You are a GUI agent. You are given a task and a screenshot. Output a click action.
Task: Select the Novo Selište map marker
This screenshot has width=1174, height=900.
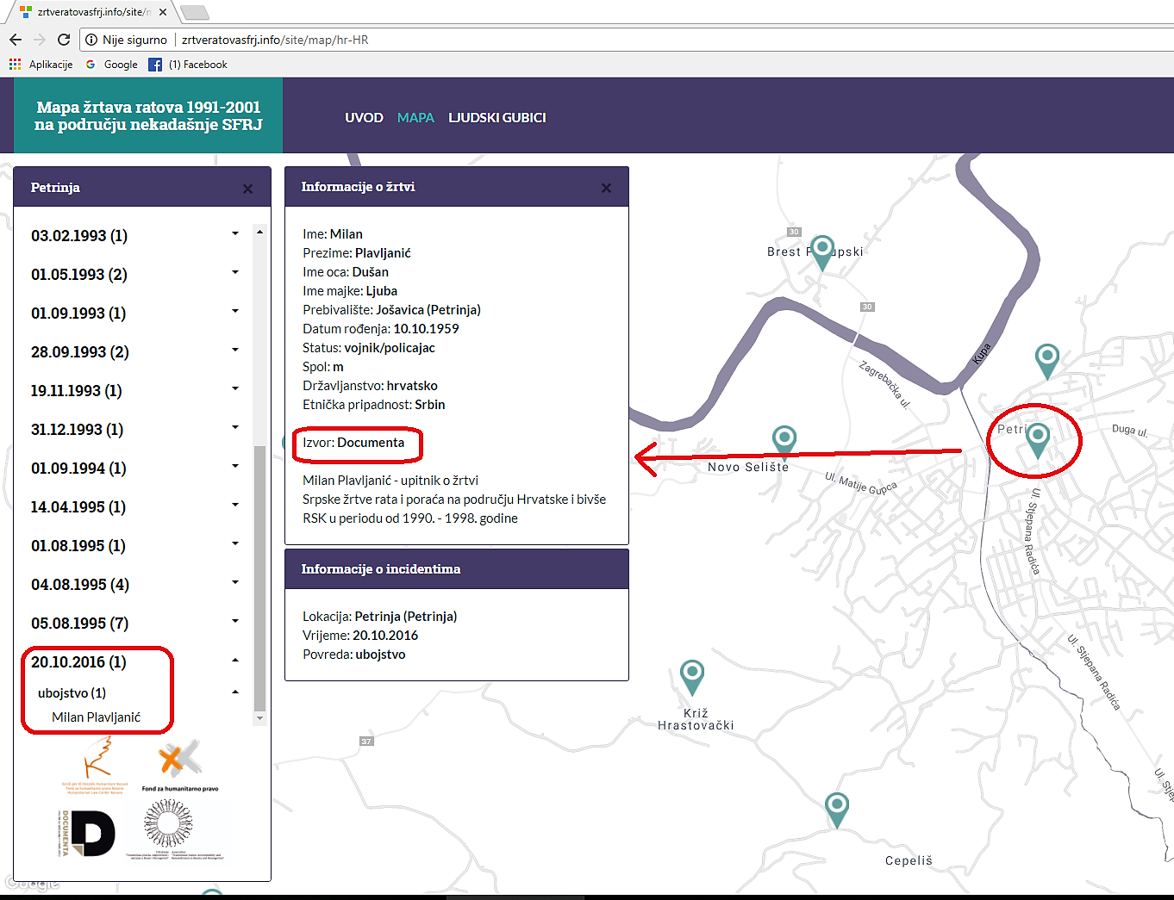pyautogui.click(x=784, y=439)
